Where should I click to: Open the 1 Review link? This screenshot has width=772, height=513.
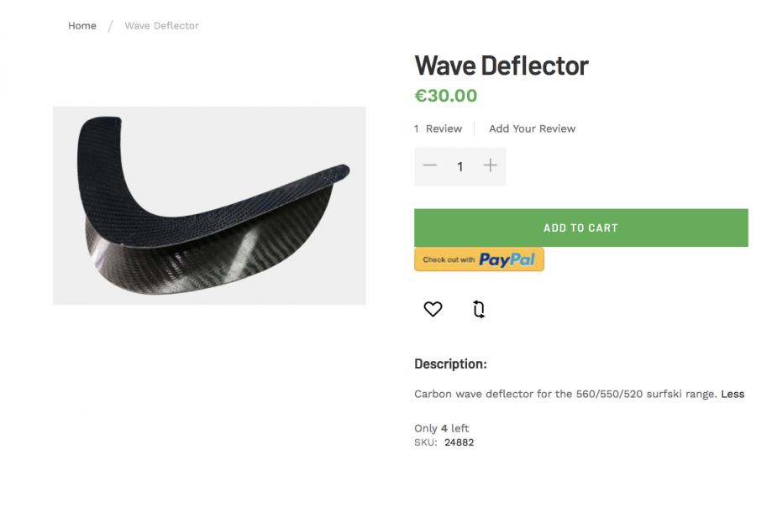(x=438, y=128)
